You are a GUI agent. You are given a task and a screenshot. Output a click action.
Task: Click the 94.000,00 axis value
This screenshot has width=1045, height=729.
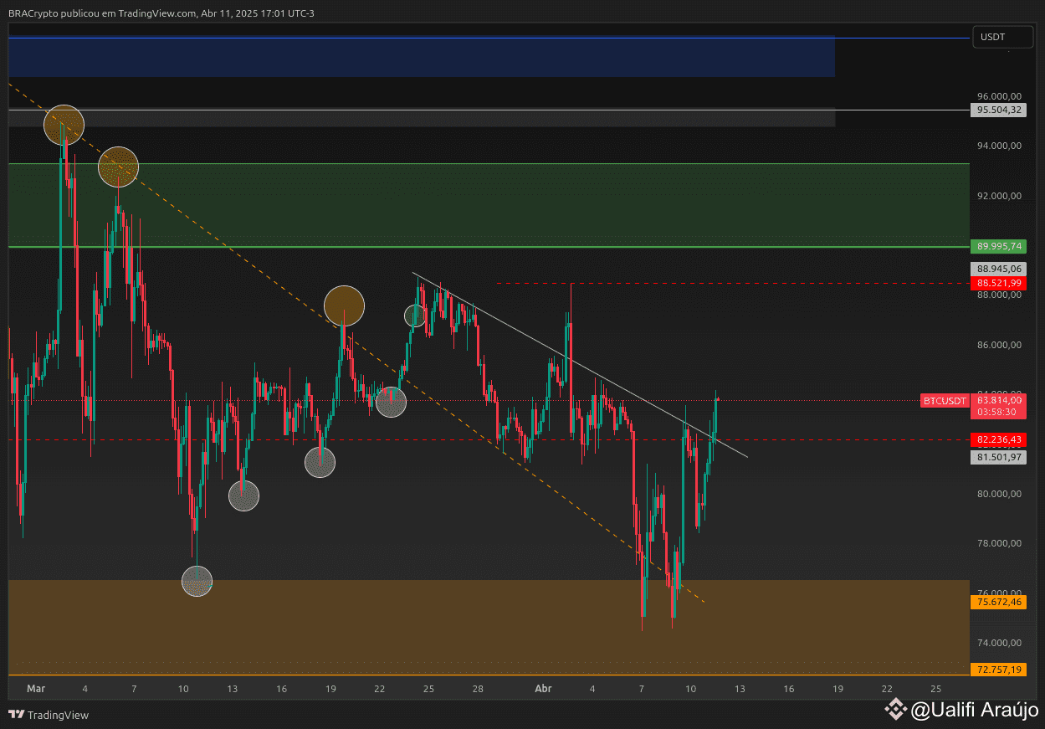[999, 146]
